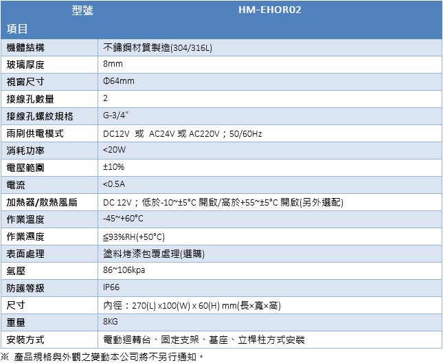Select the ±10% voltage range value
443x363 pixels.
(x=113, y=167)
